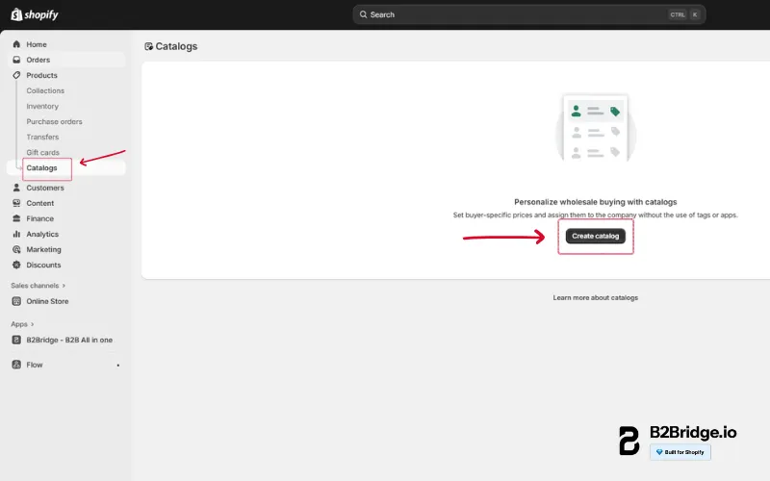Expand Sales channels chevron
770x481 pixels.
(64, 286)
